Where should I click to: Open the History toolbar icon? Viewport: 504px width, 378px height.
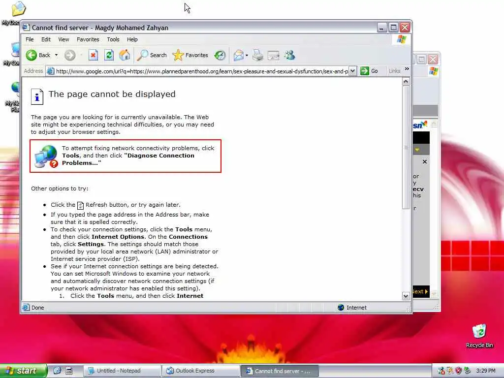pyautogui.click(x=220, y=55)
